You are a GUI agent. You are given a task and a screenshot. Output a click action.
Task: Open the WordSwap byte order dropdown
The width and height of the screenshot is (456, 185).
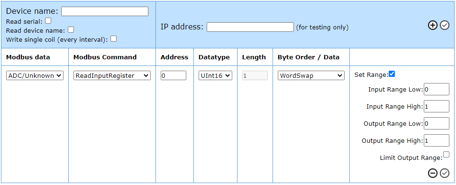coord(311,75)
